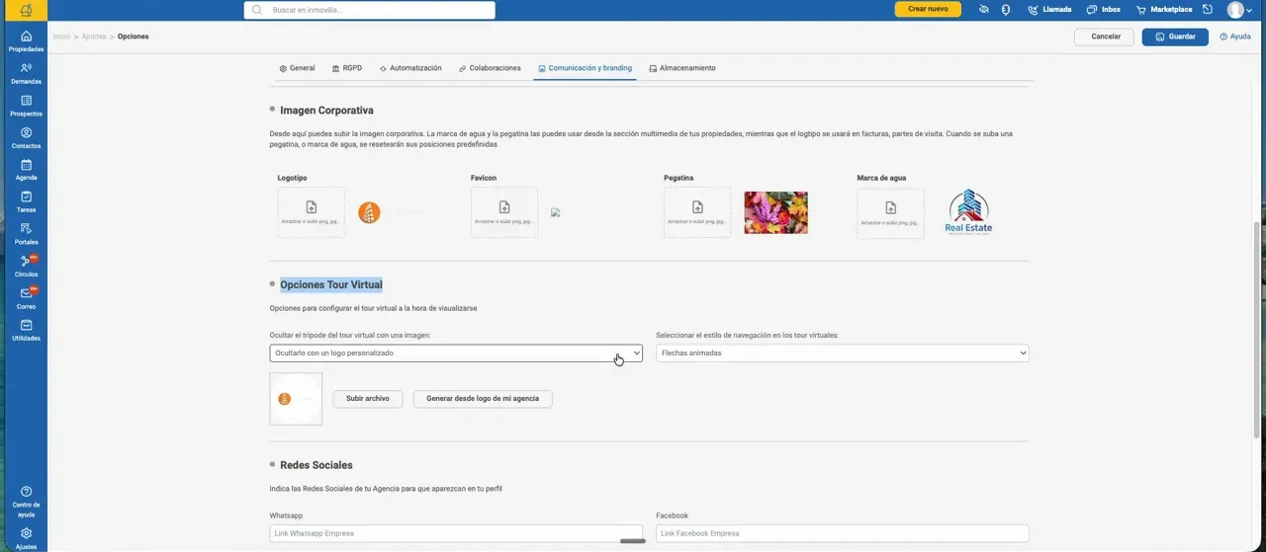The height and width of the screenshot is (552, 1266).
Task: Open the Ayuda help link
Action: [x=1235, y=37]
